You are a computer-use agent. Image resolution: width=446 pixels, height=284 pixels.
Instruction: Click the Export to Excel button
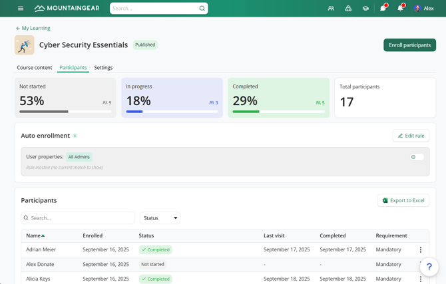tap(403, 200)
